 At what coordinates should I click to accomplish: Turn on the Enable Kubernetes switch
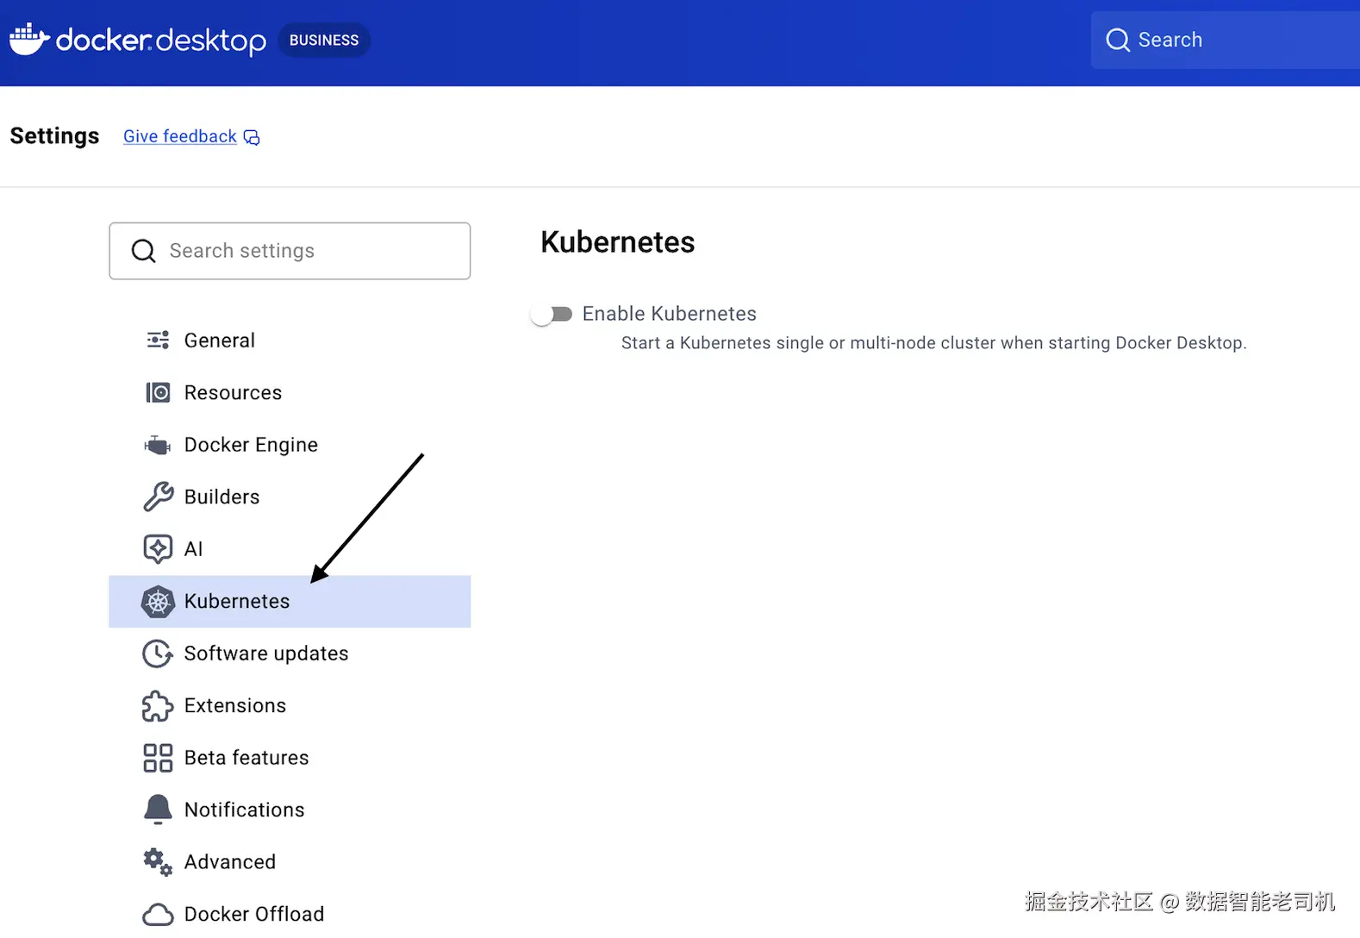(x=552, y=314)
